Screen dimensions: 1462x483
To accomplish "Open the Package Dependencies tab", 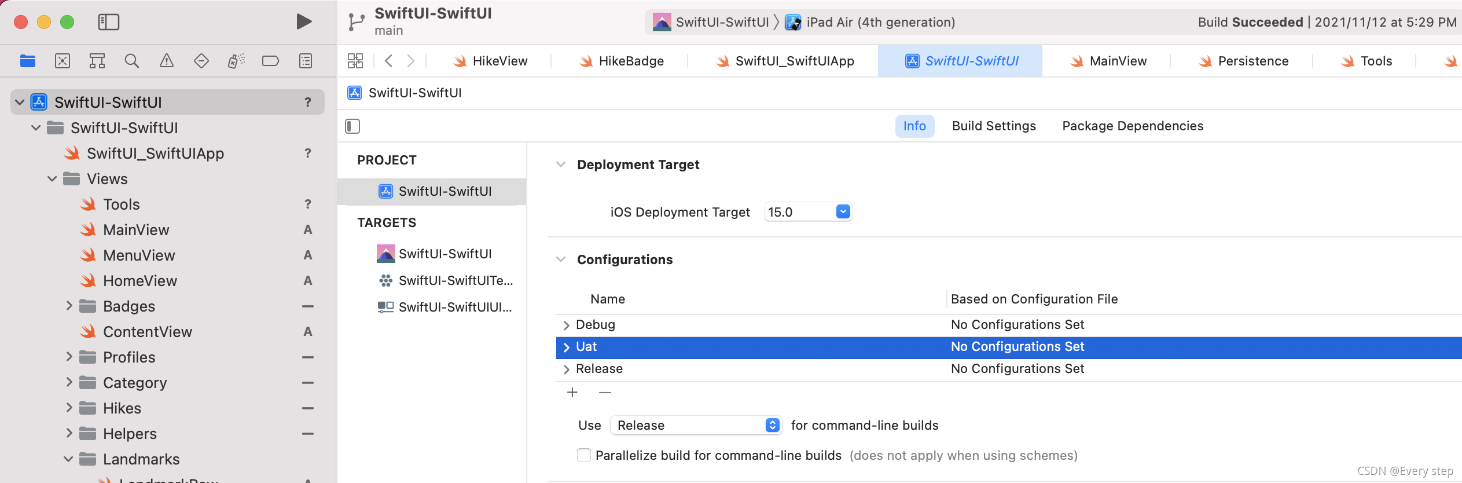I will point(1133,126).
